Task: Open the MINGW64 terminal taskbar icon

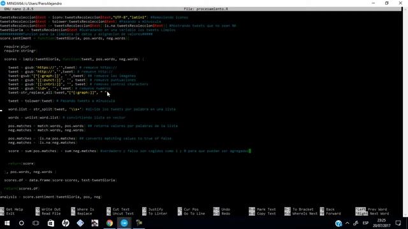Action: tap(139, 223)
